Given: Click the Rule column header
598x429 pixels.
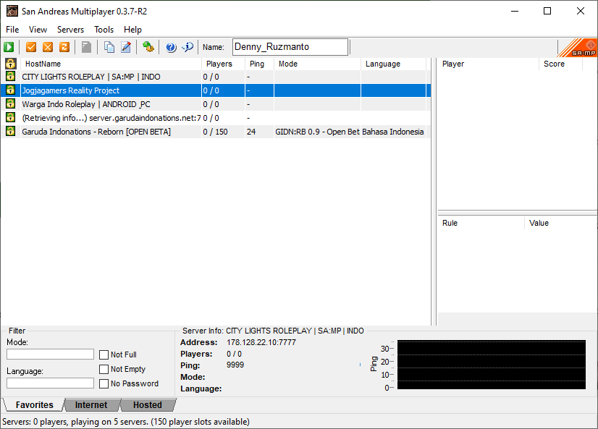Looking at the screenshot, I should coord(481,223).
